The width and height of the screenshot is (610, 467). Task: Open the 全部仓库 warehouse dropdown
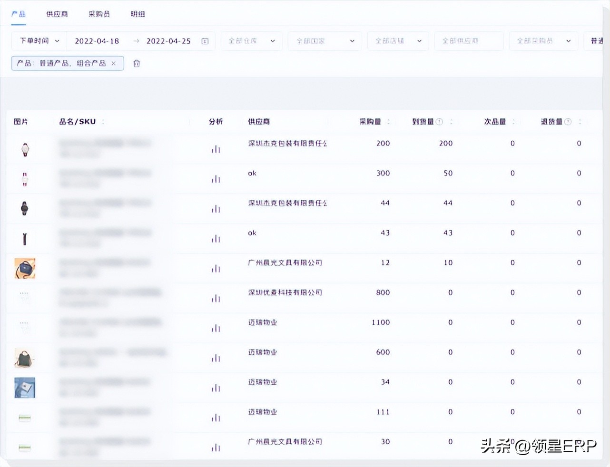click(251, 41)
